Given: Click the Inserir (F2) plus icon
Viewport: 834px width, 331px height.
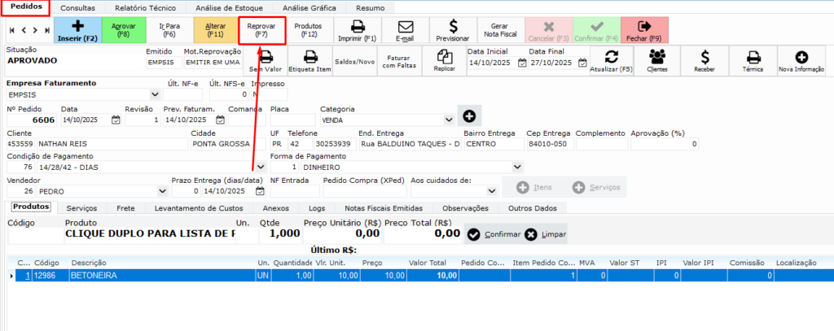Looking at the screenshot, I should click(78, 24).
